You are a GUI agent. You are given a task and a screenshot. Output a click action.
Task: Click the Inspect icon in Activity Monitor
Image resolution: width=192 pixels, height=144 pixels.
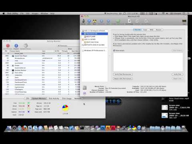click(16, 46)
